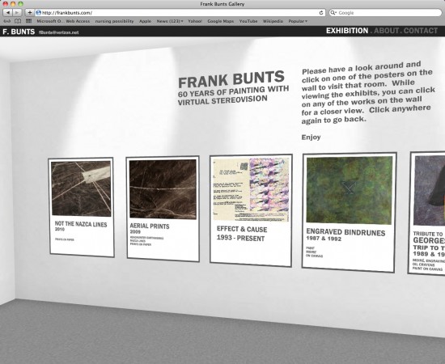The image size is (445, 364).
Task: Click the address bar URL field
Action: pos(180,12)
